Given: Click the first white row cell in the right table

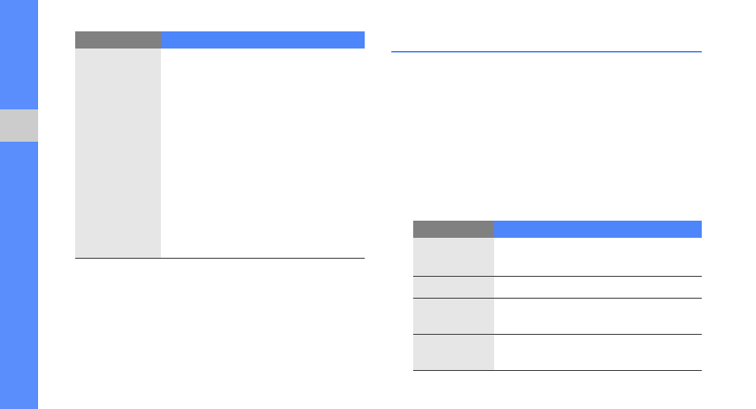Looking at the screenshot, I should (x=598, y=257).
